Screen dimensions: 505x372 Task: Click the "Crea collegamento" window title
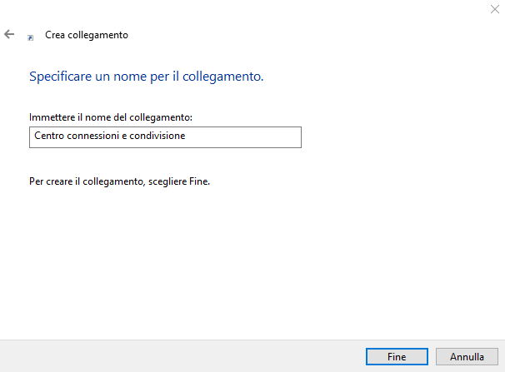point(87,35)
